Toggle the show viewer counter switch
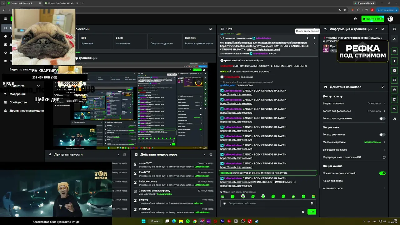The height and width of the screenshot is (225, 400). pyautogui.click(x=382, y=173)
